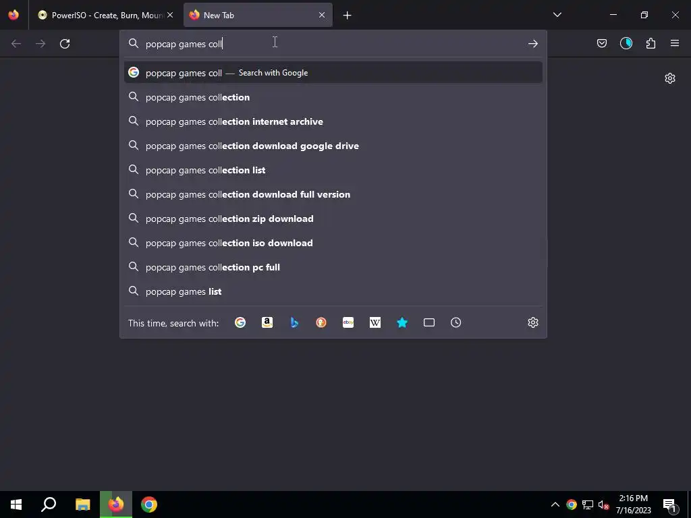Viewport: 691px width, 518px height.
Task: Open new tab page personalize gear
Action: pyautogui.click(x=670, y=78)
